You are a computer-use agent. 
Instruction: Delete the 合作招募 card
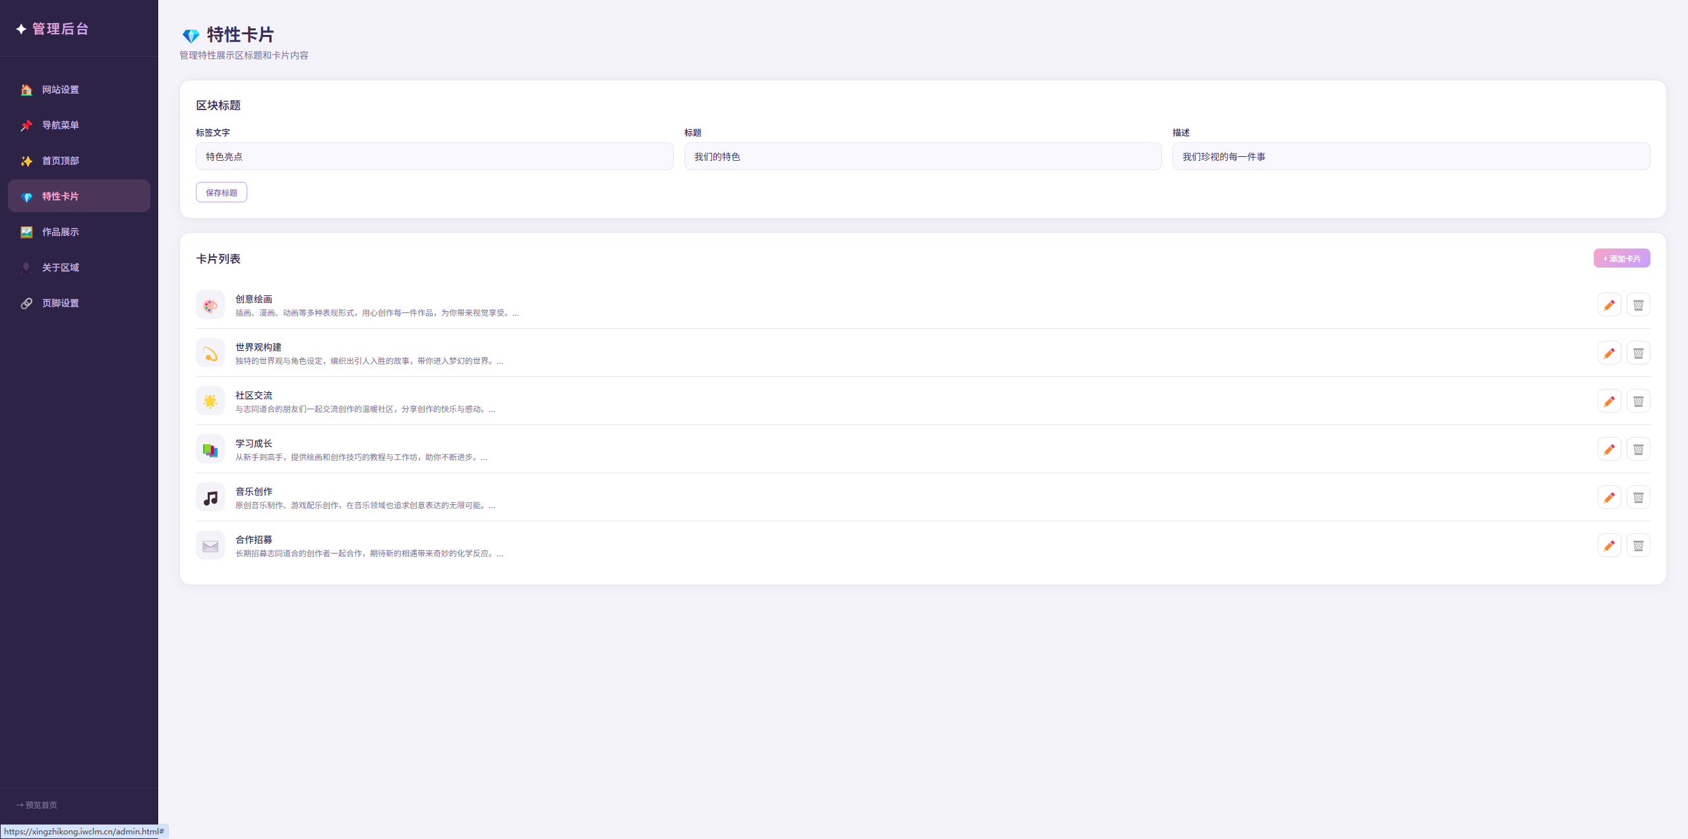pyautogui.click(x=1638, y=546)
